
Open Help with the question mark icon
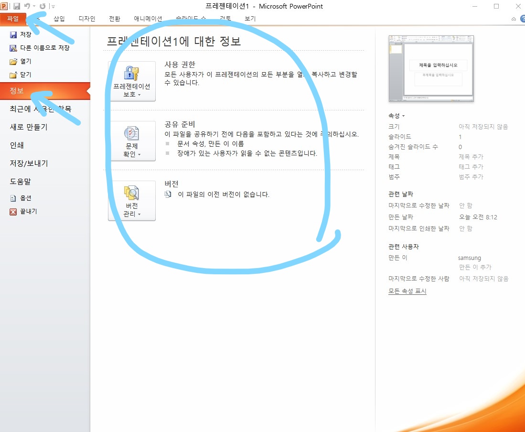tap(523, 19)
